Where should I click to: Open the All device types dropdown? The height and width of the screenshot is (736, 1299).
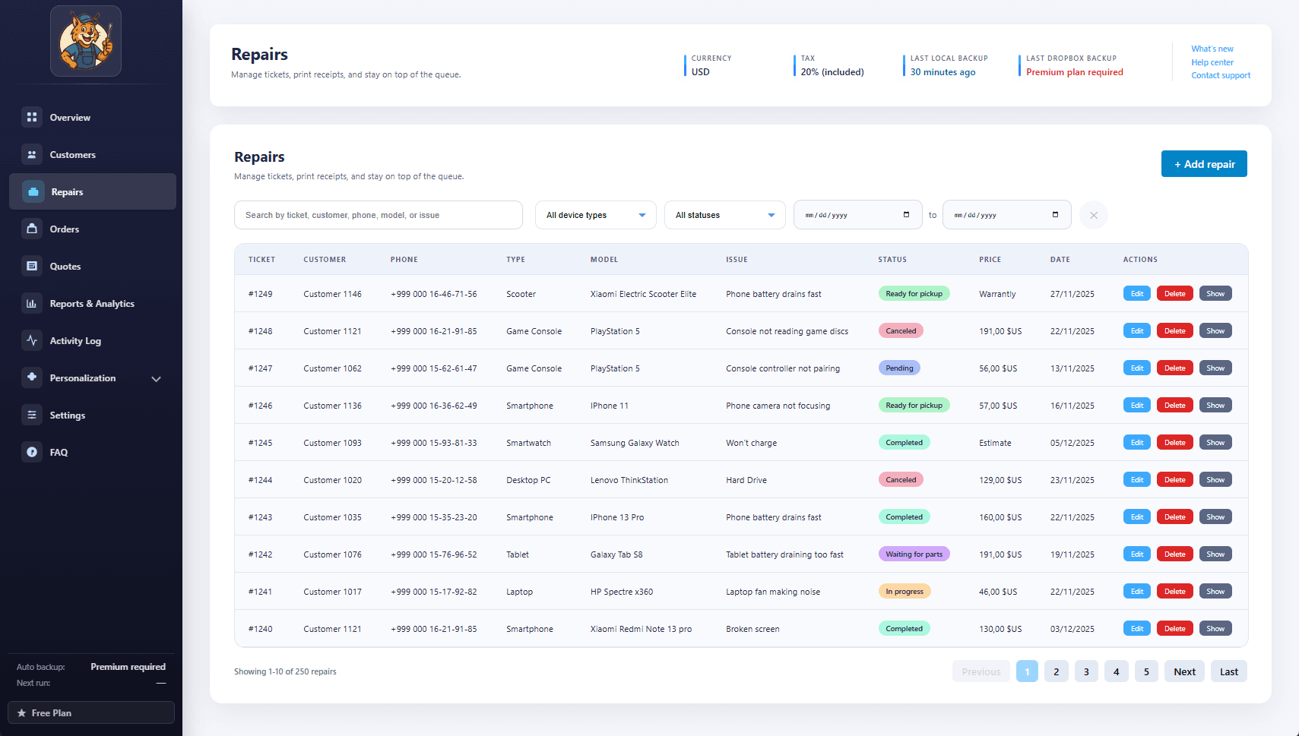pos(595,215)
